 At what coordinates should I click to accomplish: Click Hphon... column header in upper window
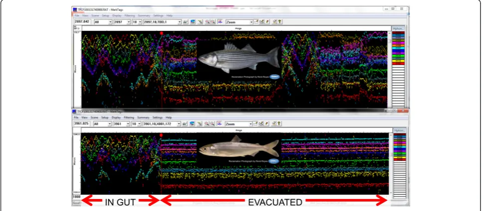click(x=398, y=29)
